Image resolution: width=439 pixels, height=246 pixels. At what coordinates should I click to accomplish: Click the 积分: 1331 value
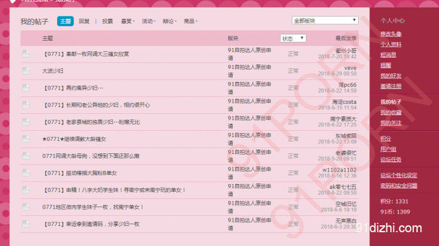(394, 202)
